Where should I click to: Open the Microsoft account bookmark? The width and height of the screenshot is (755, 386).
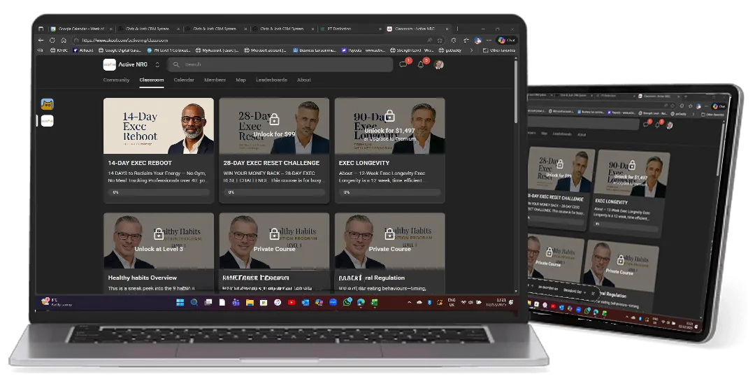[266, 50]
